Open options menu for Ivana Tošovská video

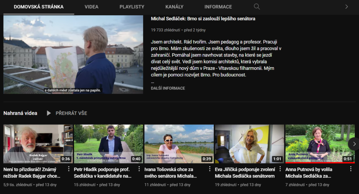coord(210,169)
